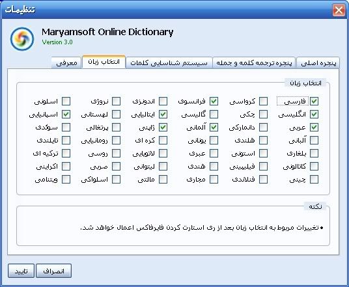Check the کرواسی (Croatian) checkbox
The image size is (349, 287).
(263, 102)
